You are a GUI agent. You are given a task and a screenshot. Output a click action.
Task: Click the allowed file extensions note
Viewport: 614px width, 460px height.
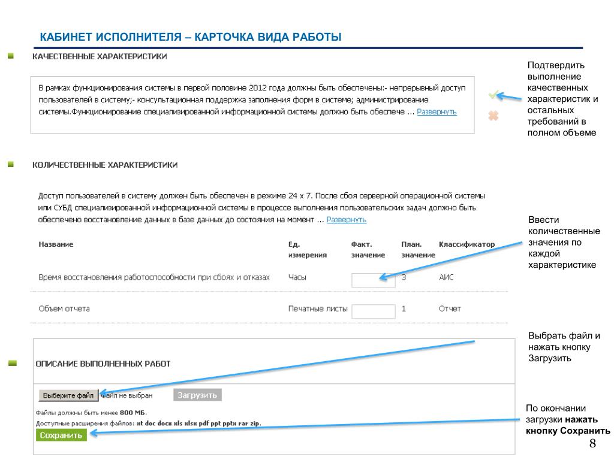tap(149, 423)
